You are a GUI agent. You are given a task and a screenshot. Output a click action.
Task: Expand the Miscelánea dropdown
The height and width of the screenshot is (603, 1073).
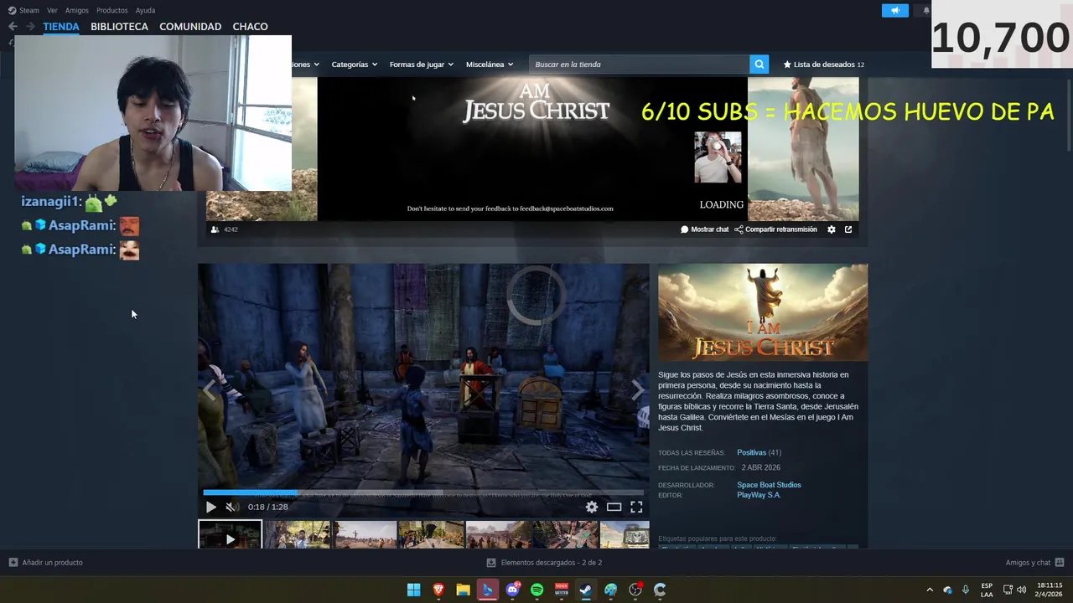pos(490,64)
